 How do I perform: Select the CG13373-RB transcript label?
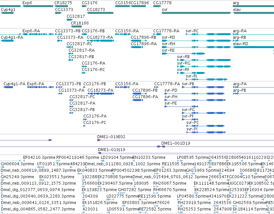click(68, 31)
